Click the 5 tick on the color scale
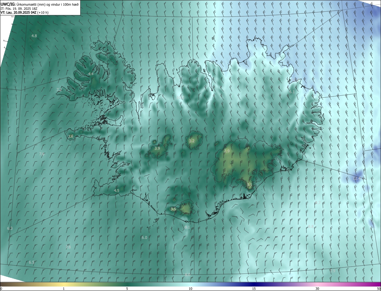This screenshot has width=381, height=291. (x=127, y=289)
